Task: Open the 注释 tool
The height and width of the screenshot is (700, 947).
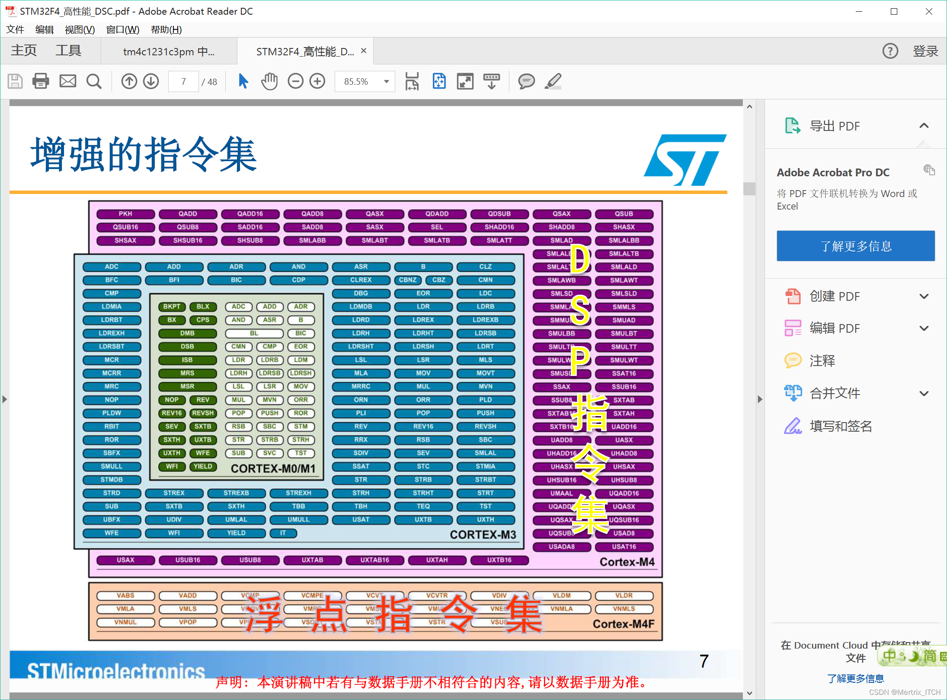Action: pyautogui.click(x=822, y=360)
